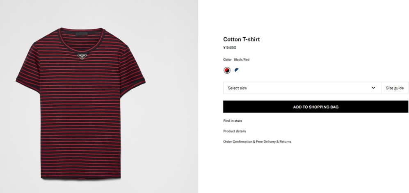Click the Color label text
This screenshot has width=409, height=193.
coord(227,60)
